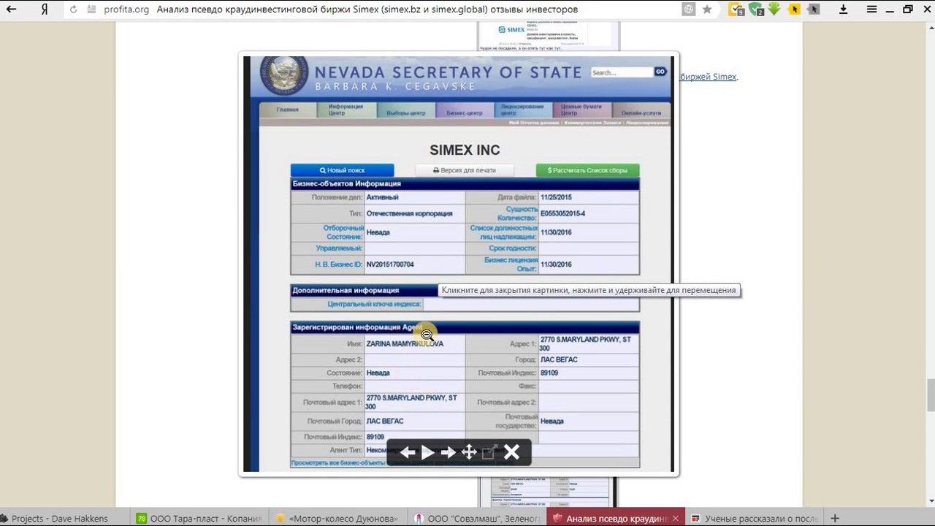Open the checklist extension with badge 9

(x=736, y=9)
